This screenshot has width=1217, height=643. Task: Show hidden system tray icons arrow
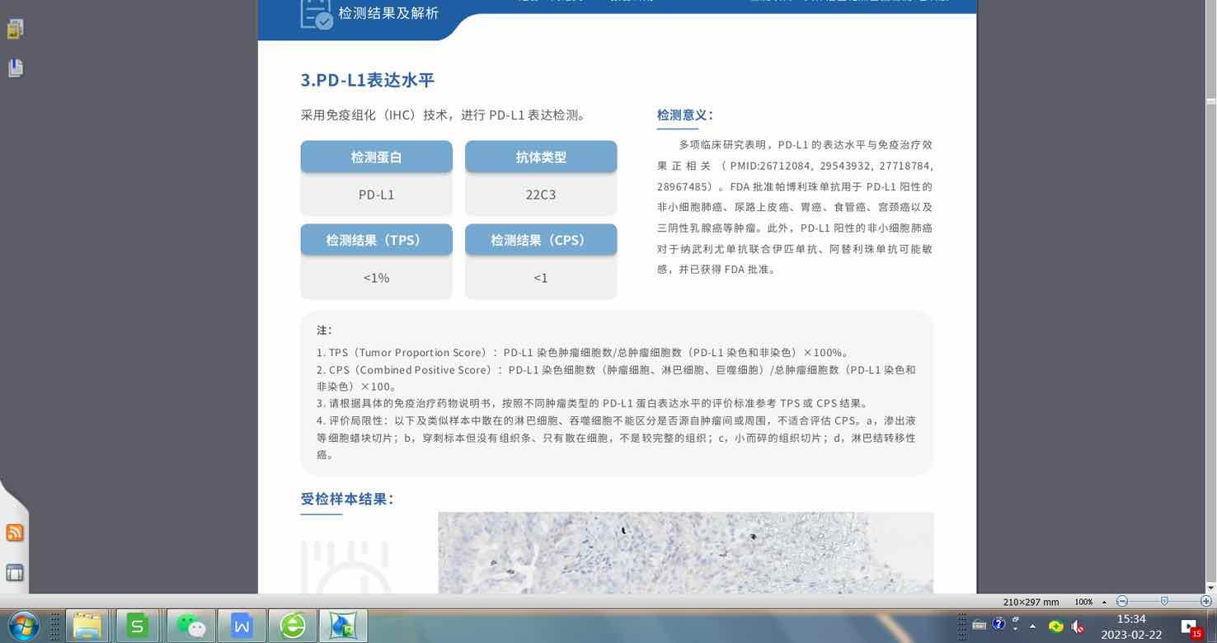tap(1032, 626)
